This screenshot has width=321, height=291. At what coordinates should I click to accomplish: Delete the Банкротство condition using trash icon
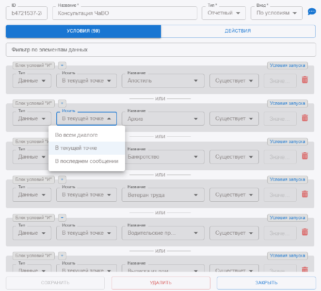[305, 156]
